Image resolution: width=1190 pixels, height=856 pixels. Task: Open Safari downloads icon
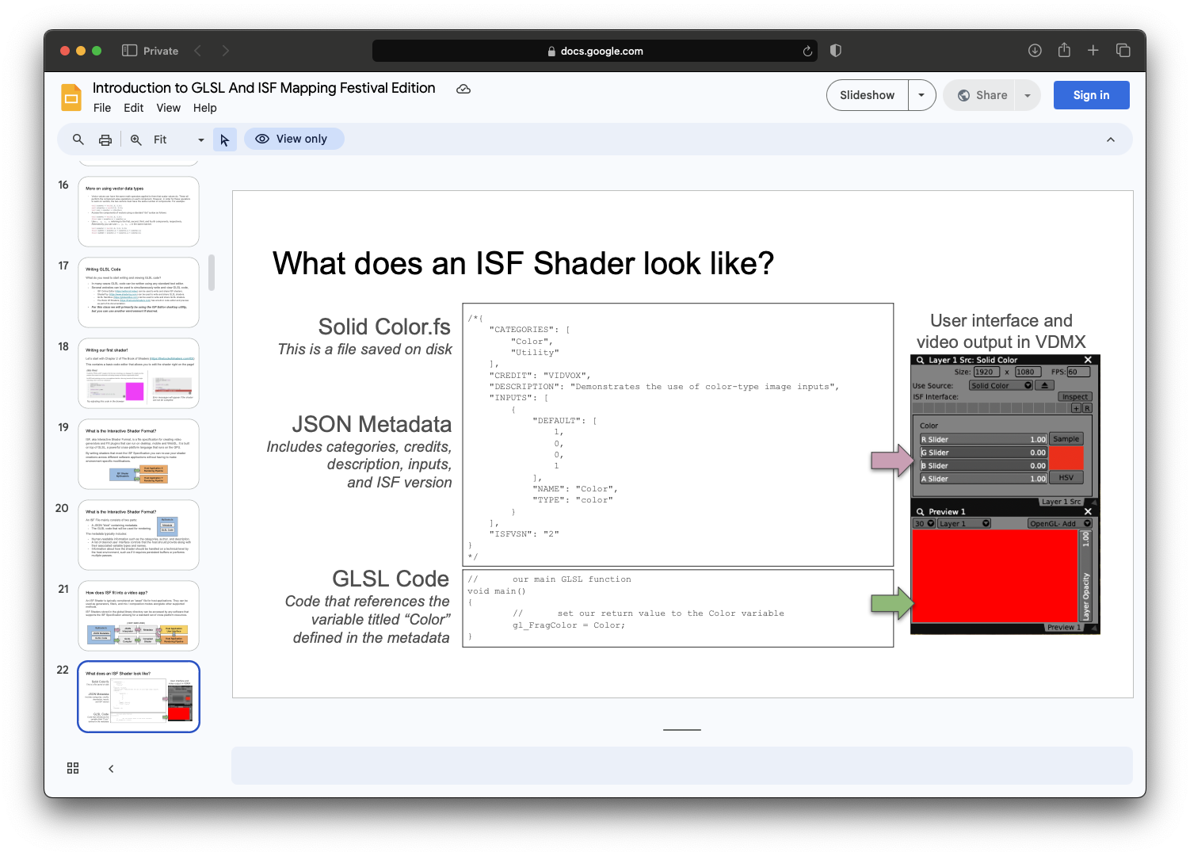point(1035,51)
